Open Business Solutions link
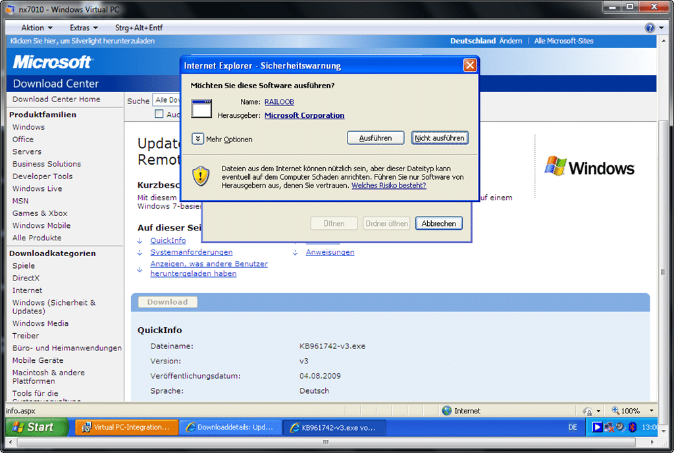 click(x=47, y=164)
